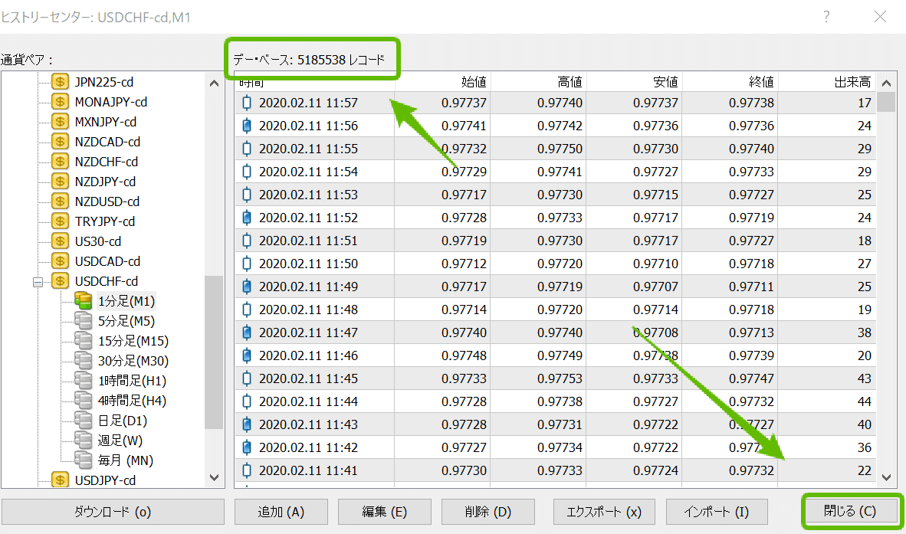Select the 5分足(M5) timeframe
The height and width of the screenshot is (534, 906).
(x=126, y=321)
